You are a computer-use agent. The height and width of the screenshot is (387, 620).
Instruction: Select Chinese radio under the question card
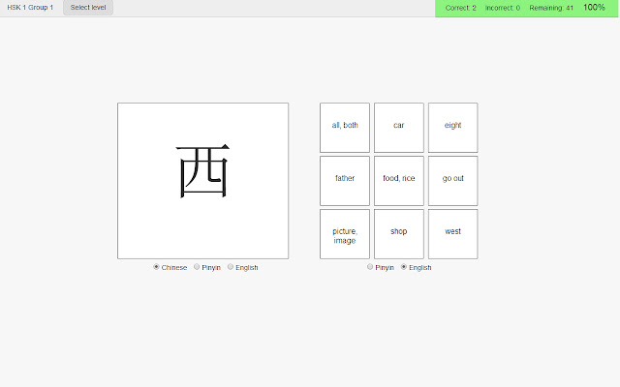(x=156, y=267)
